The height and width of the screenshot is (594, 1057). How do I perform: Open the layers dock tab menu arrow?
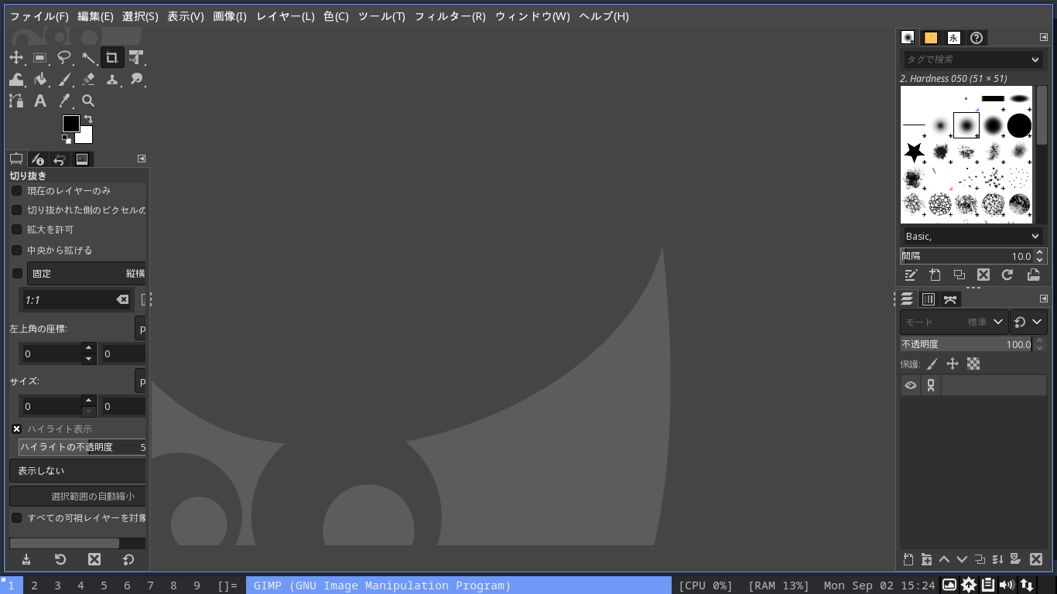[x=1044, y=299]
